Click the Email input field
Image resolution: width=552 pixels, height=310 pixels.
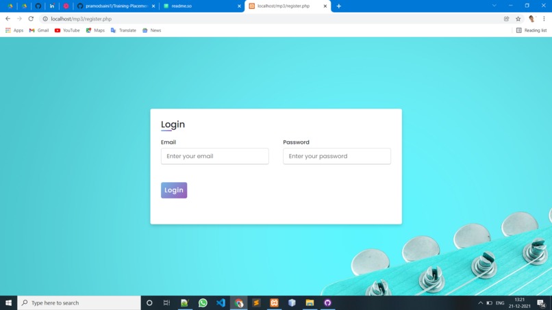pyautogui.click(x=215, y=156)
